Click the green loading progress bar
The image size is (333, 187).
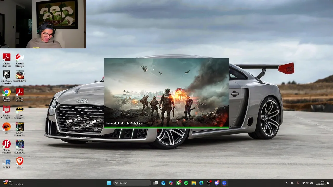coord(166,128)
